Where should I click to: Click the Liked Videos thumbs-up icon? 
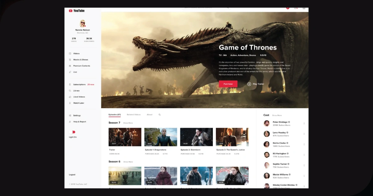pyautogui.click(x=70, y=97)
